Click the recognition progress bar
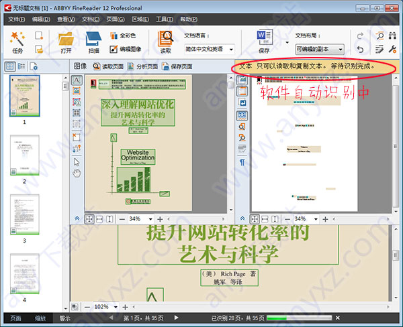Image resolution: width=403 pixels, height=327 pixels. 300,318
